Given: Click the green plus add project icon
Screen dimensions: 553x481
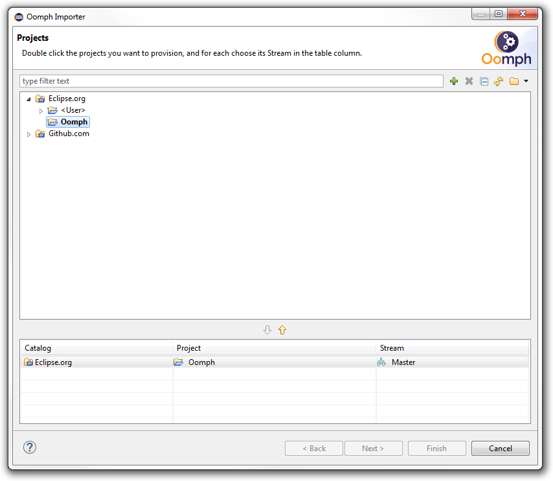Looking at the screenshot, I should click(x=453, y=81).
